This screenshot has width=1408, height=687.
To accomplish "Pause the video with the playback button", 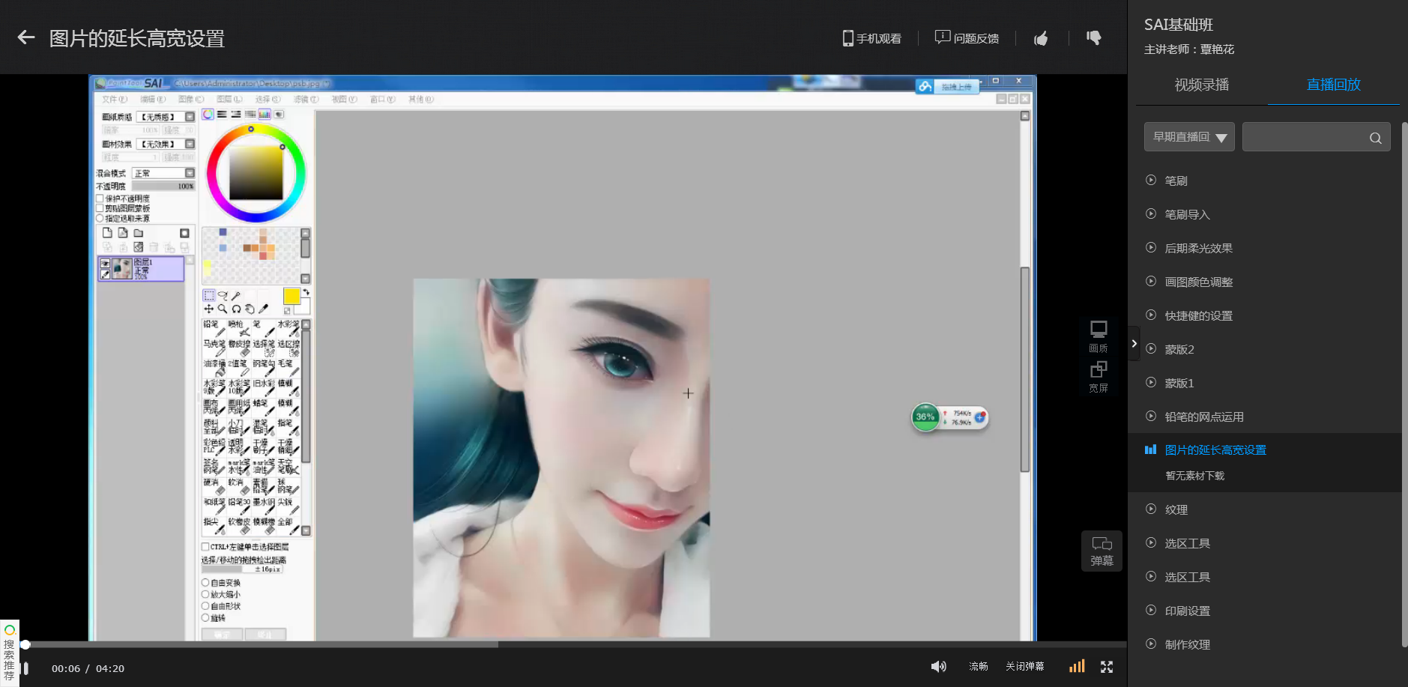I will 25,668.
